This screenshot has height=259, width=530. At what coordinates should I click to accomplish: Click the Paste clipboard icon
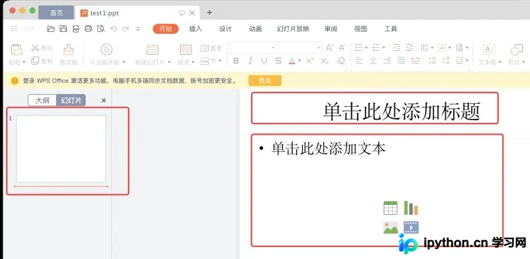(x=17, y=50)
